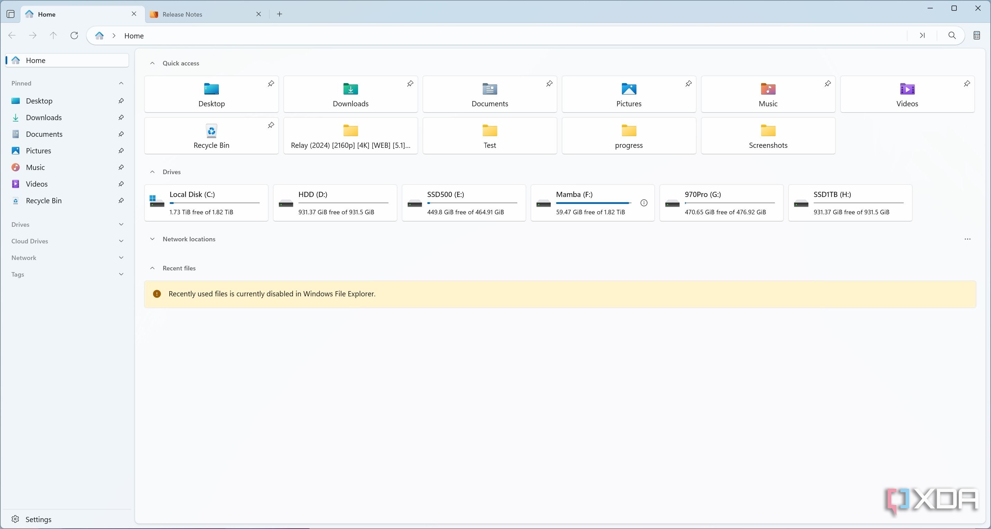The width and height of the screenshot is (991, 529).
Task: Click the home icon in the address bar
Action: tap(99, 35)
